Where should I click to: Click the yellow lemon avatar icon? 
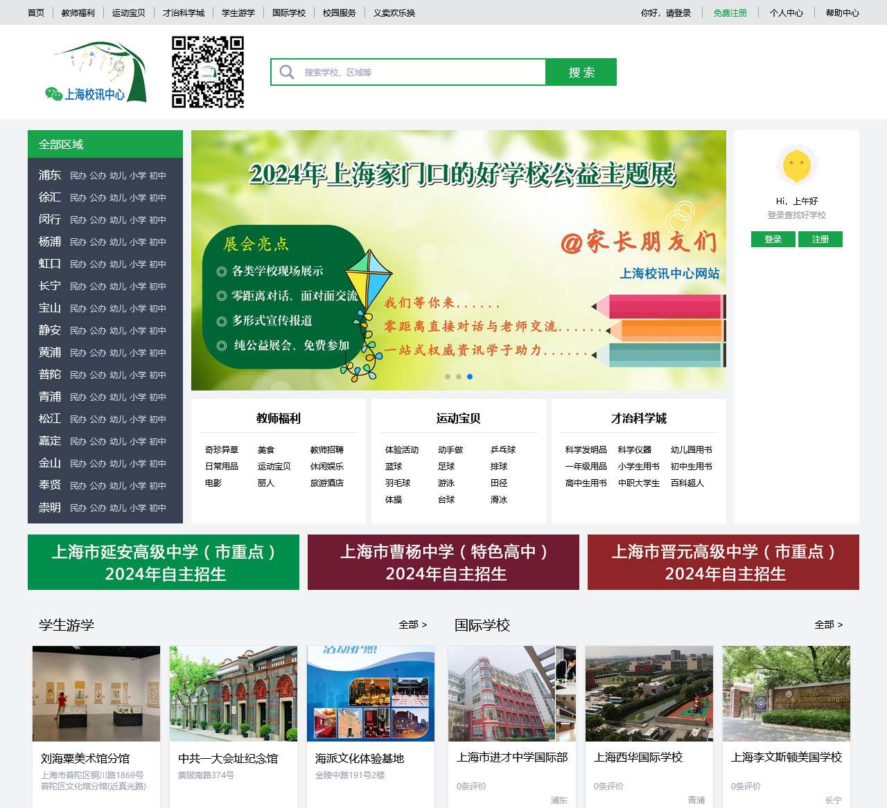(797, 165)
